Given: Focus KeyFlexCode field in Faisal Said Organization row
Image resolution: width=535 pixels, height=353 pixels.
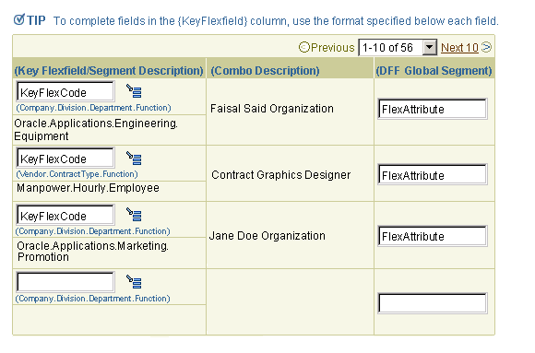Looking at the screenshot, I should [65, 92].
